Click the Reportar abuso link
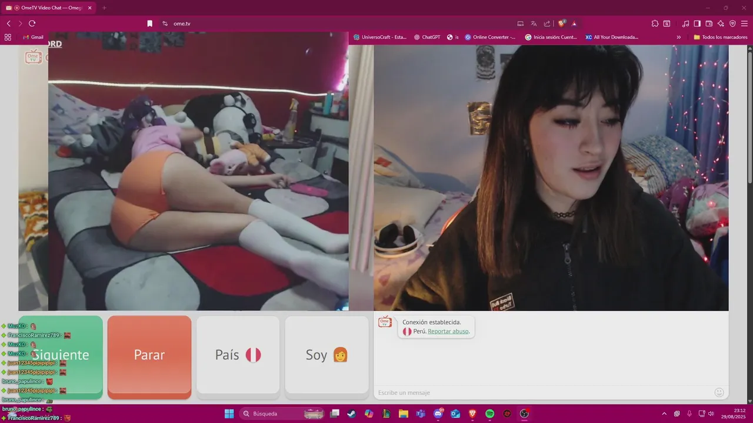 pos(448,331)
